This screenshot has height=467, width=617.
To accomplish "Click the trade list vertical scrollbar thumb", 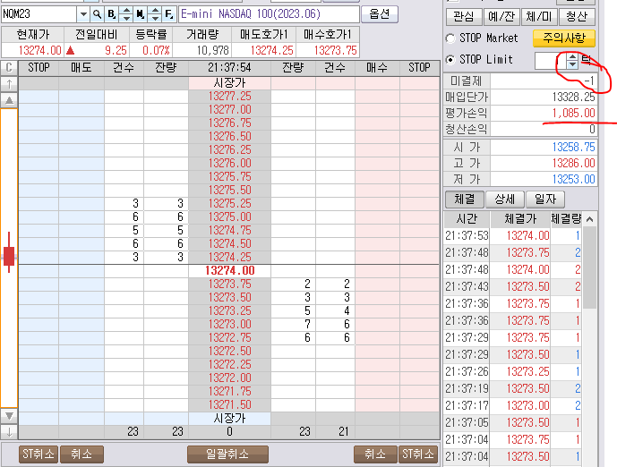I will (589, 268).
